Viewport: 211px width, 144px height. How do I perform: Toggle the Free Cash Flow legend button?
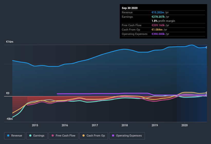(x=63, y=136)
